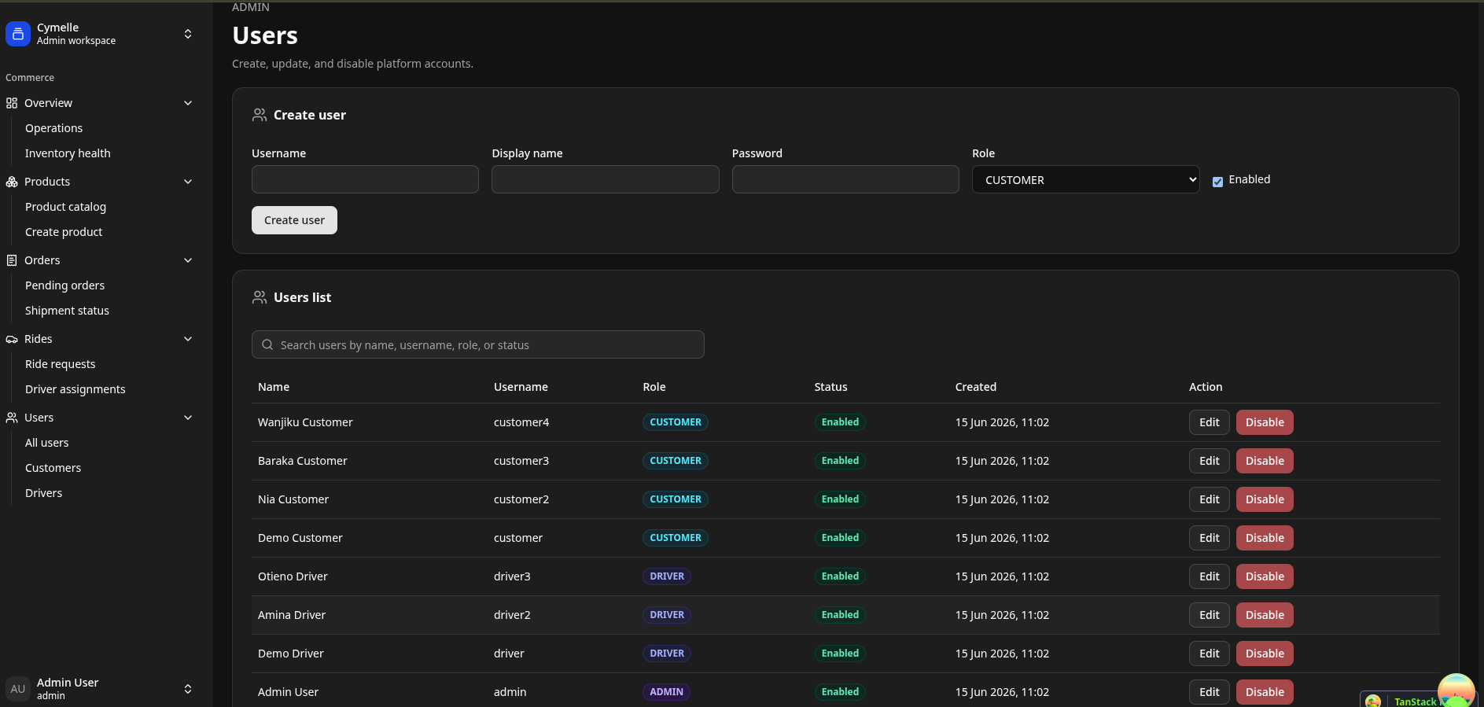
Task: Click the Created column header
Action: click(x=976, y=387)
